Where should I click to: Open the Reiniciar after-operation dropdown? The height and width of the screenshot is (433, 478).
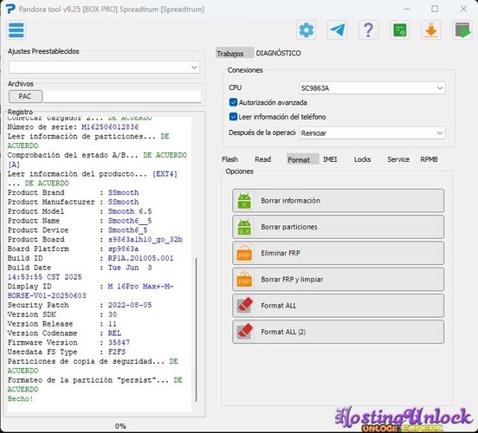point(371,133)
